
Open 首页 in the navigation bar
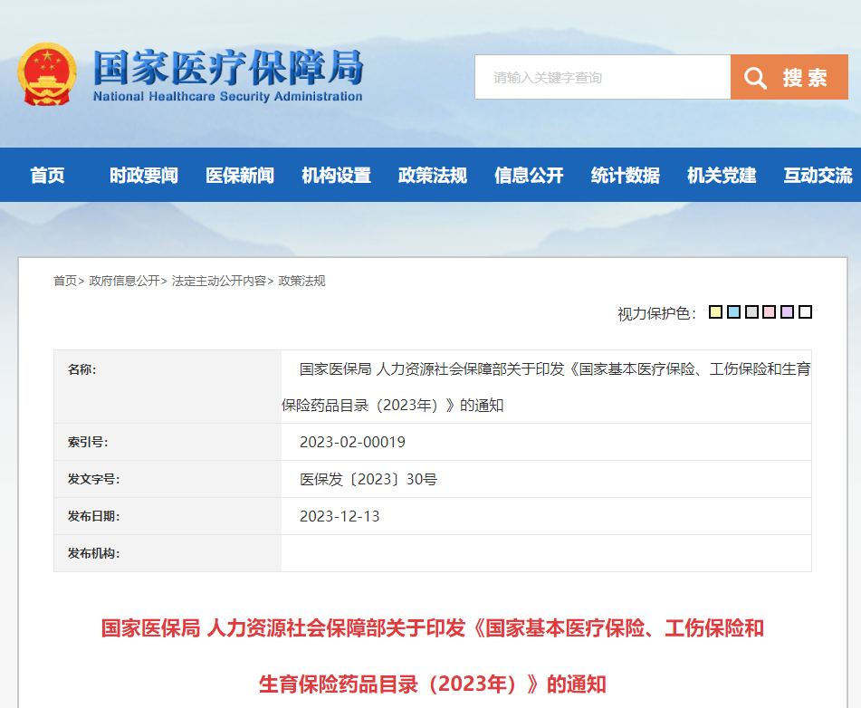[x=47, y=176]
